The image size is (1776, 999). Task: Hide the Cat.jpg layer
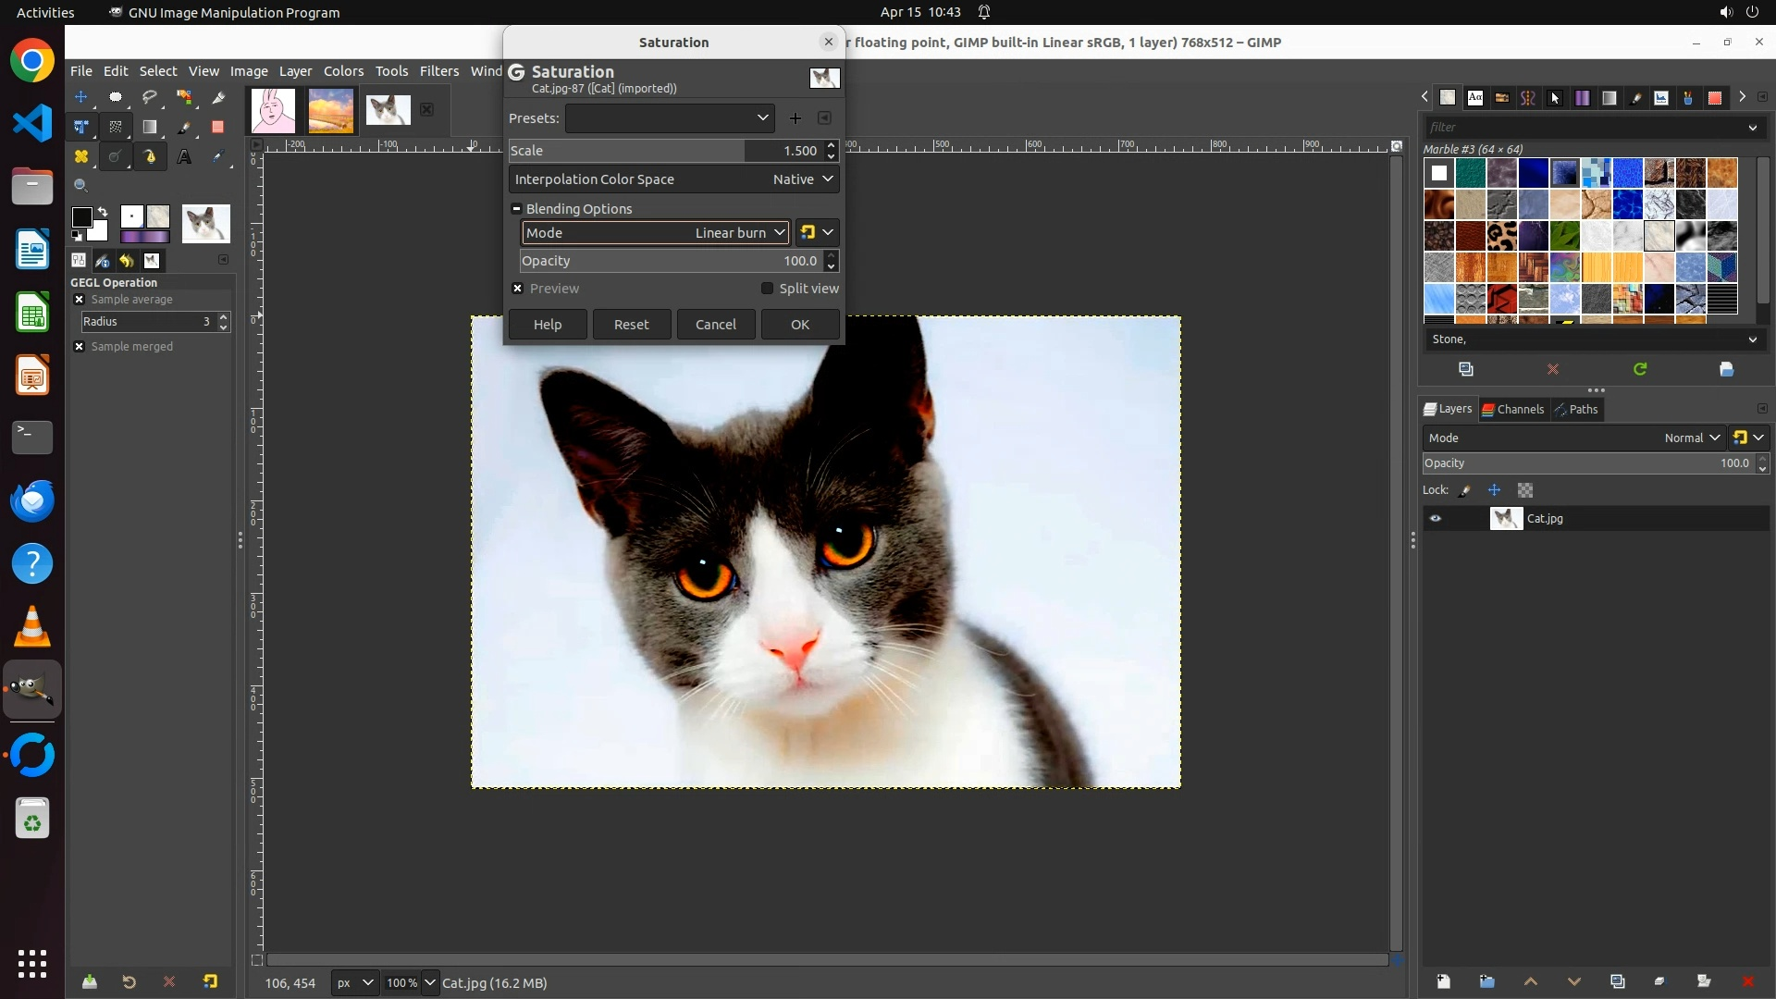pyautogui.click(x=1436, y=519)
